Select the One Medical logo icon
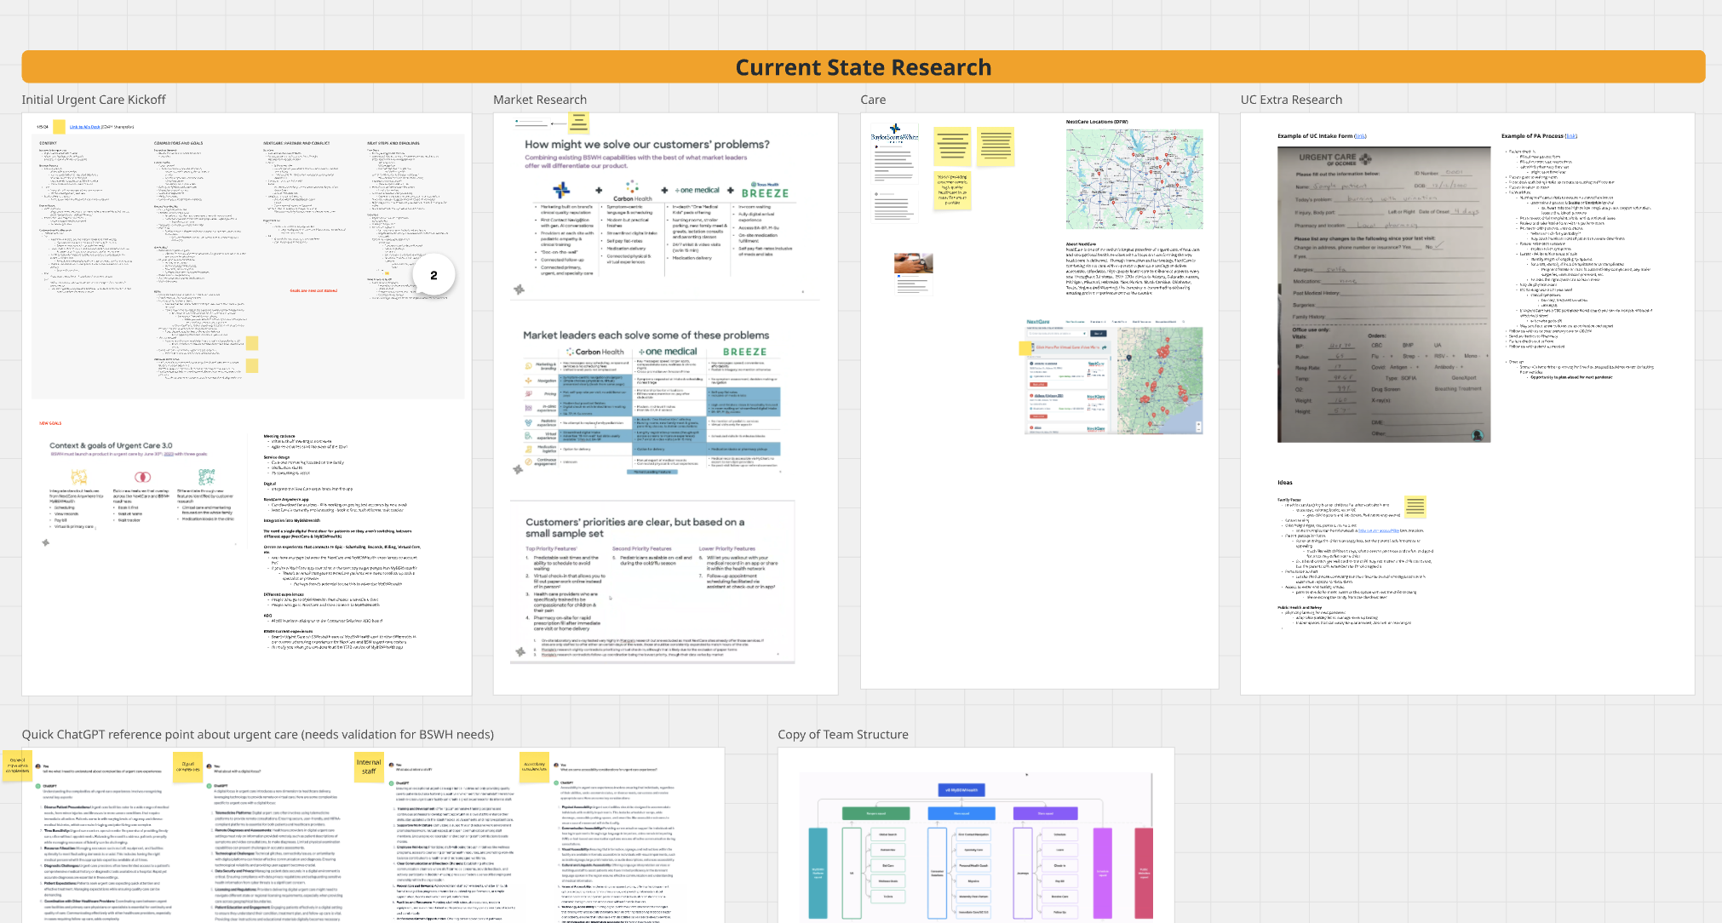1722x923 pixels. pyautogui.click(x=698, y=190)
